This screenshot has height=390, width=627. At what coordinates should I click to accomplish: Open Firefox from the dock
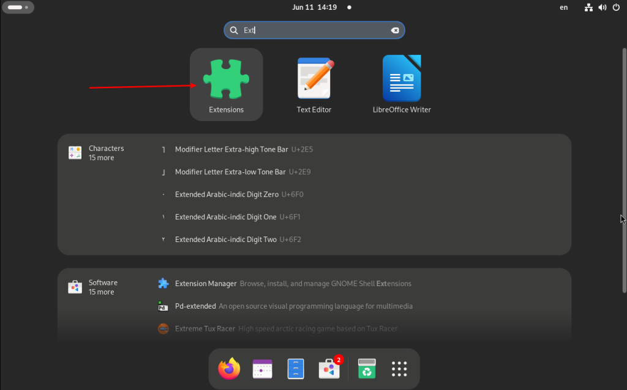pyautogui.click(x=229, y=369)
